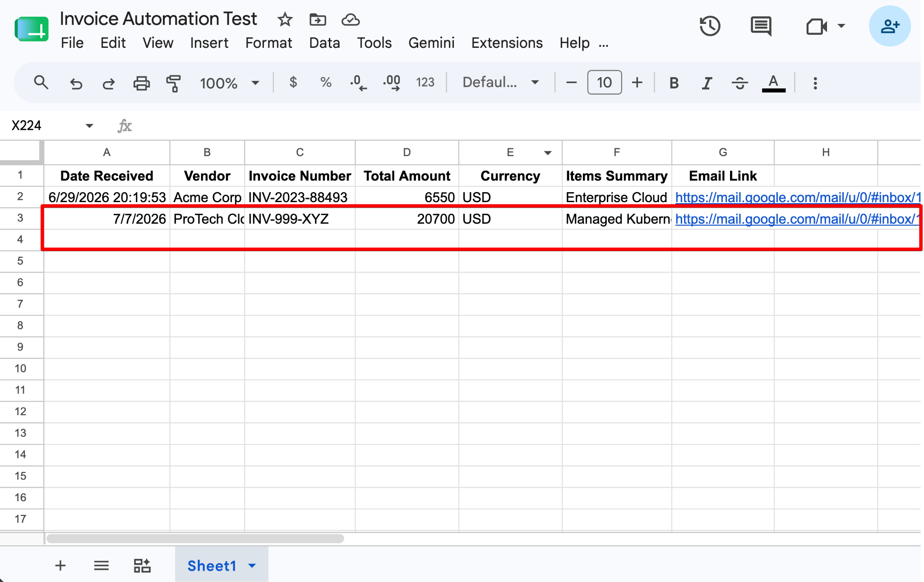The image size is (924, 582).
Task: Click the undo arrow icon
Action: (x=76, y=83)
